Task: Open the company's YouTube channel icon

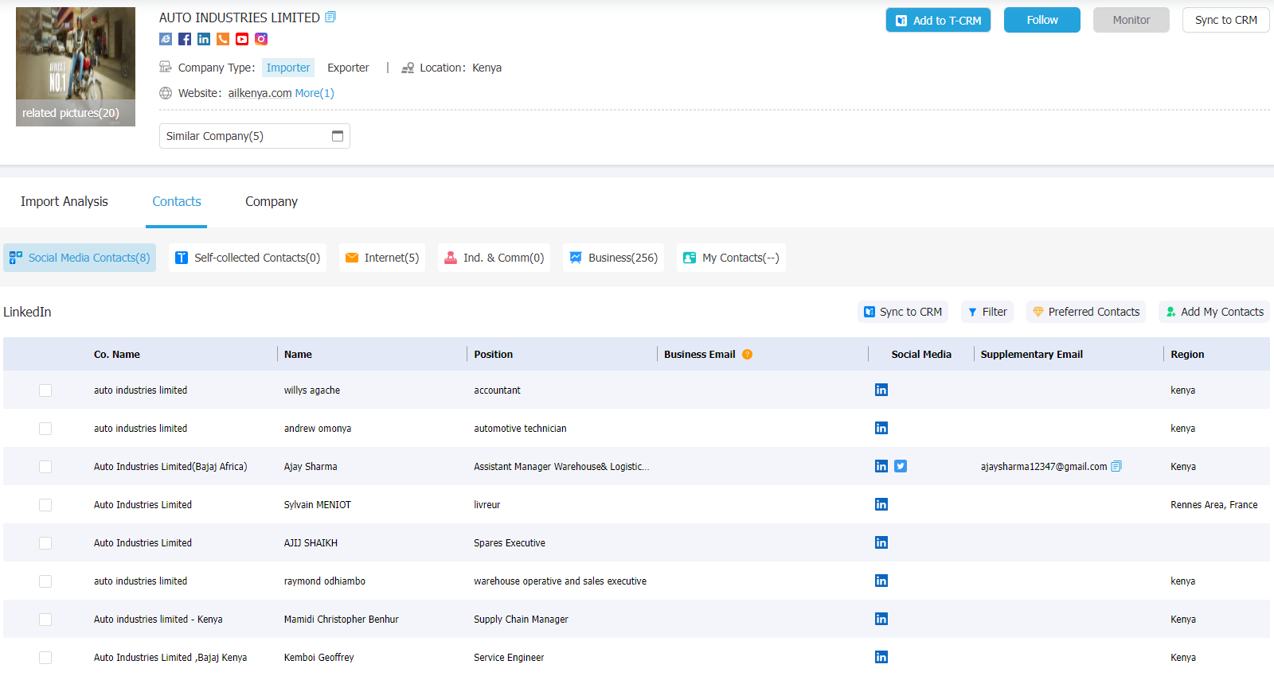Action: tap(242, 39)
